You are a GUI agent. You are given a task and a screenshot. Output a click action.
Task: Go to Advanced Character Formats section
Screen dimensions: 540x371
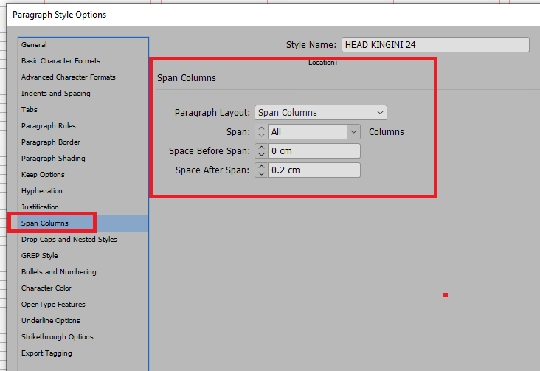point(68,77)
